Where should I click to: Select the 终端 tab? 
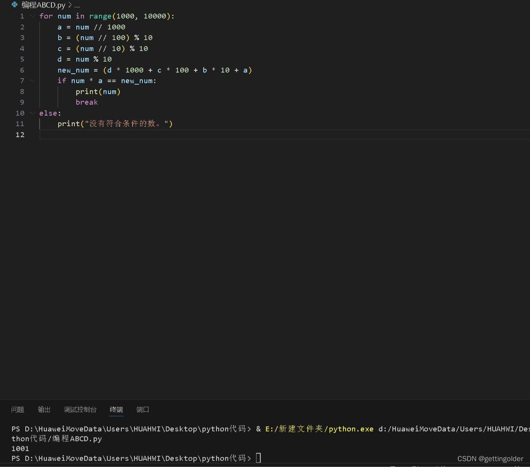116,409
